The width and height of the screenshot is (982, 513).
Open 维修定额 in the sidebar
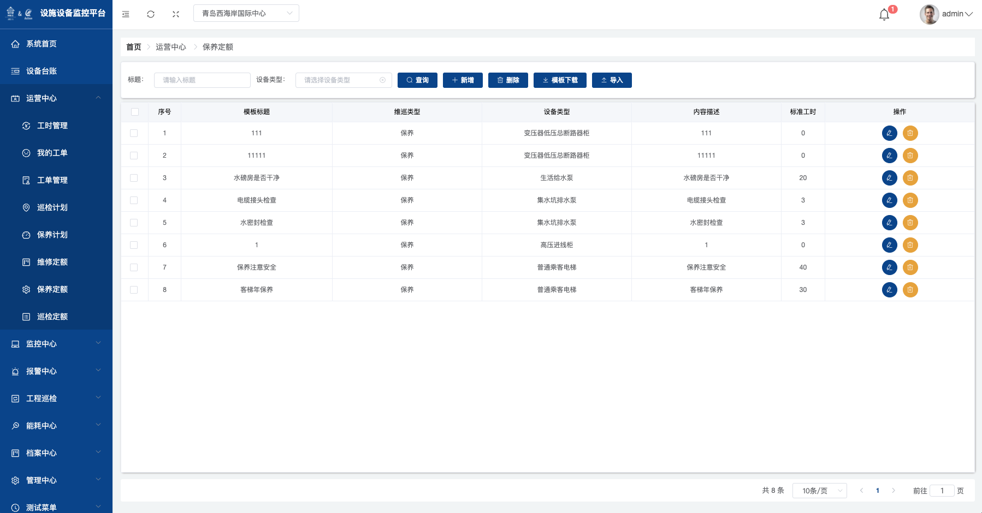tap(52, 262)
